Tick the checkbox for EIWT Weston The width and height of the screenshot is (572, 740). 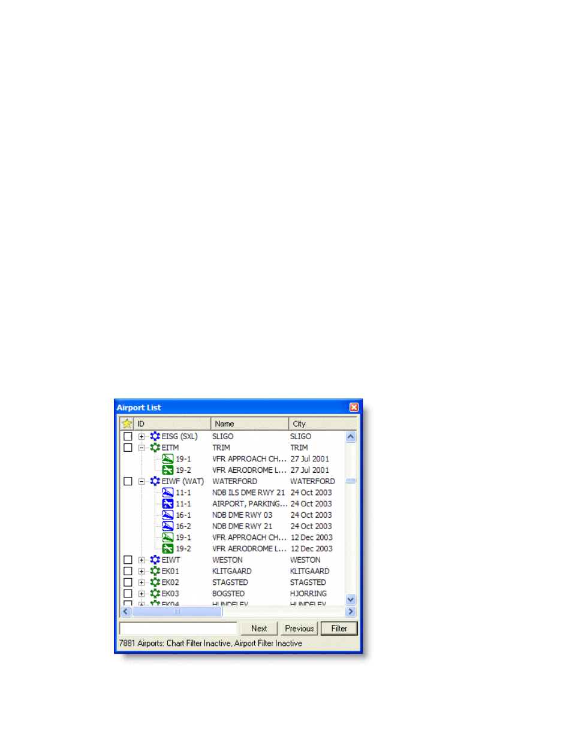coord(128,560)
